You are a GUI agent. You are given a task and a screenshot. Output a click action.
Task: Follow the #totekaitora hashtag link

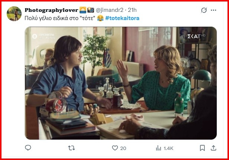[122, 18]
